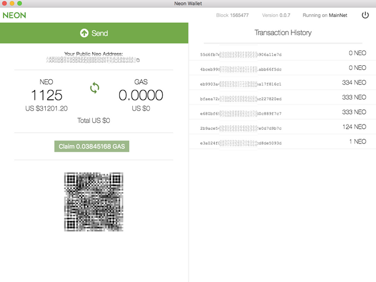
Task: Click the Neon Wallet title bar
Action: click(188, 4)
